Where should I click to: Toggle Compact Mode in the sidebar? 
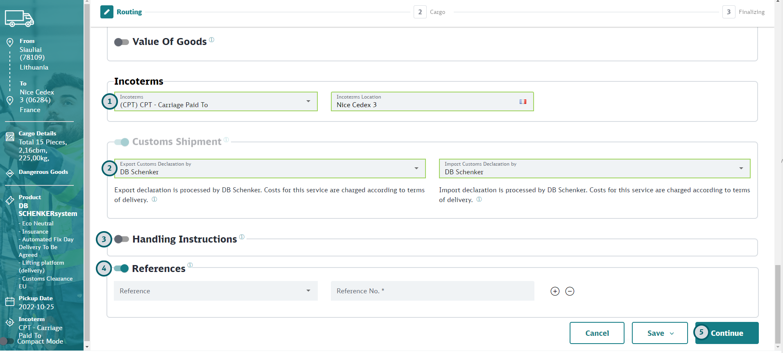7,341
